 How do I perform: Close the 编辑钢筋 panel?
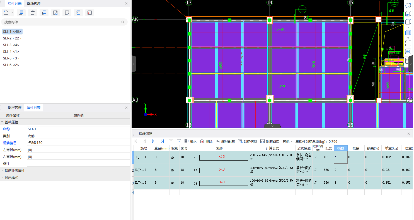pyautogui.click(x=409, y=134)
